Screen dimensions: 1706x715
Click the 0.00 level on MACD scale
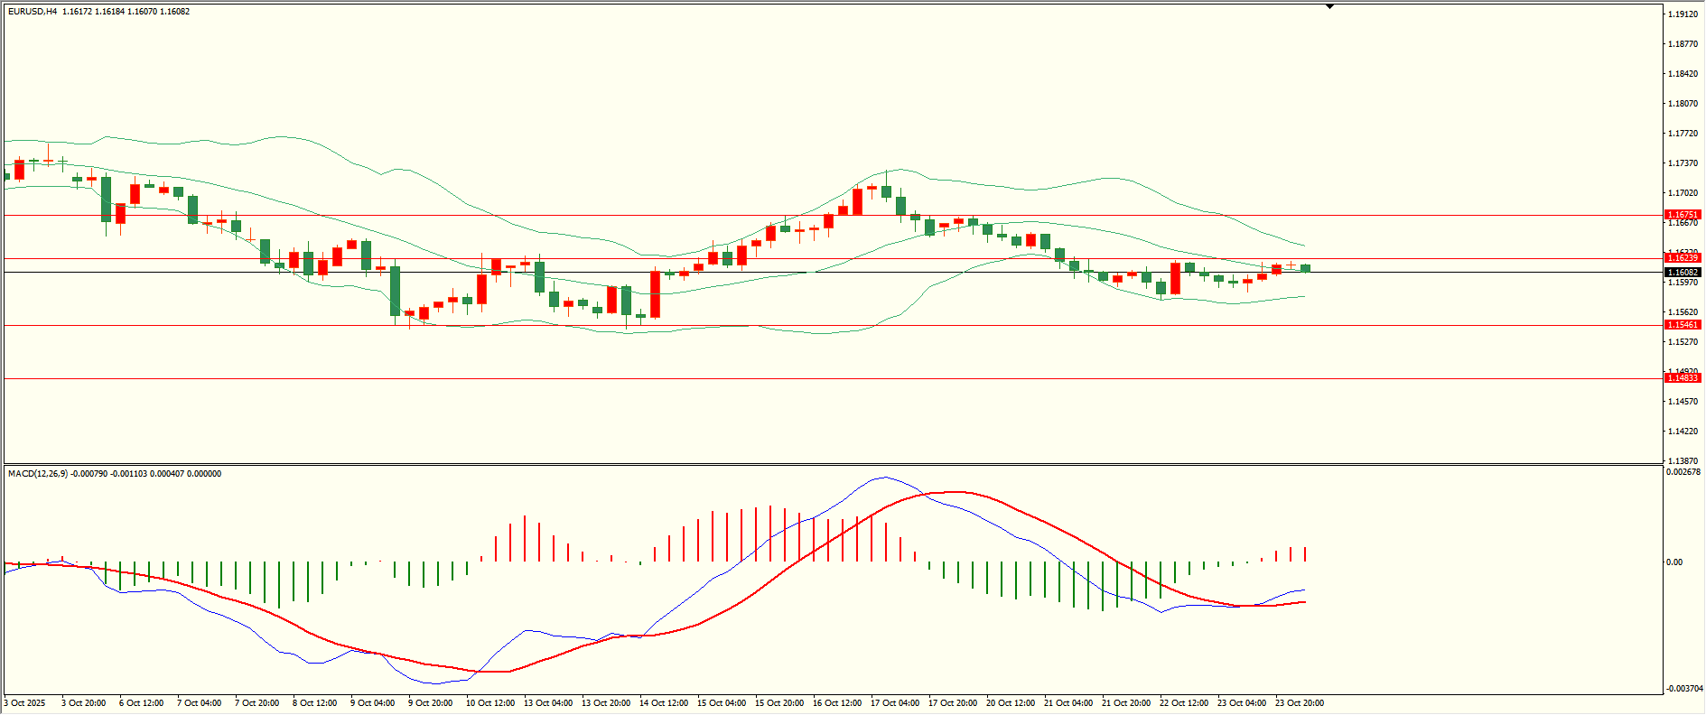pyautogui.click(x=1674, y=562)
